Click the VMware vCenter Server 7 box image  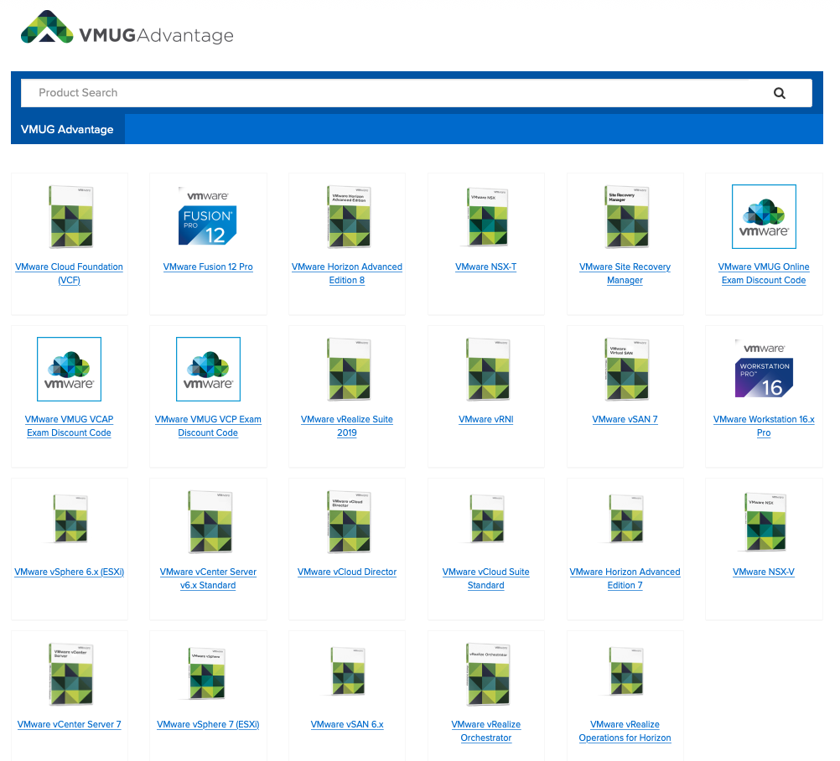pyautogui.click(x=69, y=673)
